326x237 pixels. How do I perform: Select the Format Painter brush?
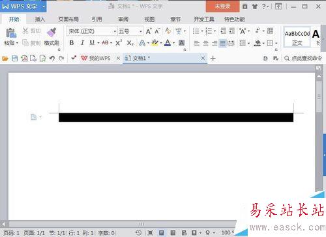52,33
